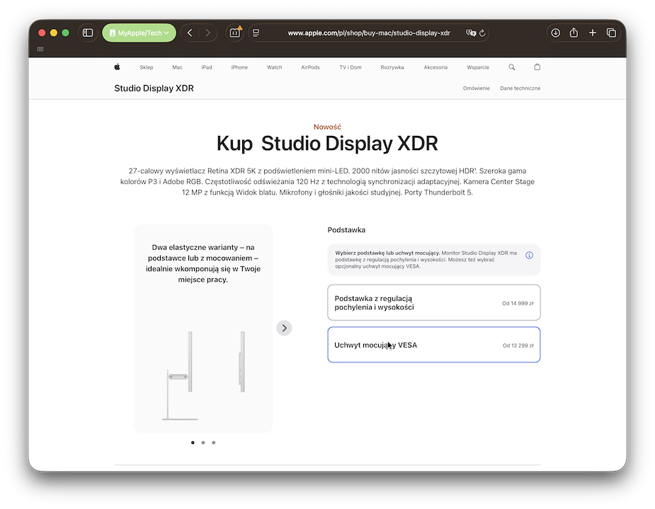The image size is (655, 509).
Task: Open the shopping bag
Action: (x=537, y=67)
